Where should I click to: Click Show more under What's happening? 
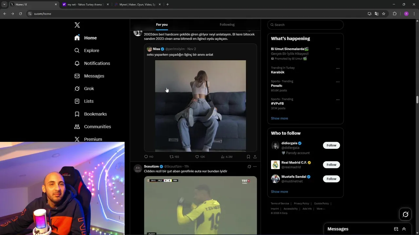coord(279,118)
